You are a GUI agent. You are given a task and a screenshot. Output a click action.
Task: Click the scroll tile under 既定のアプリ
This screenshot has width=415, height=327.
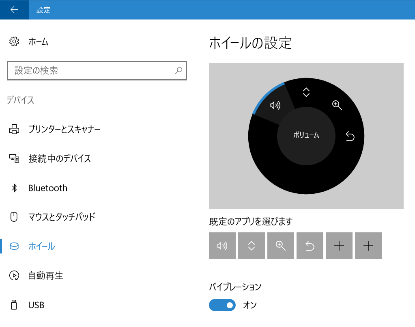(252, 246)
